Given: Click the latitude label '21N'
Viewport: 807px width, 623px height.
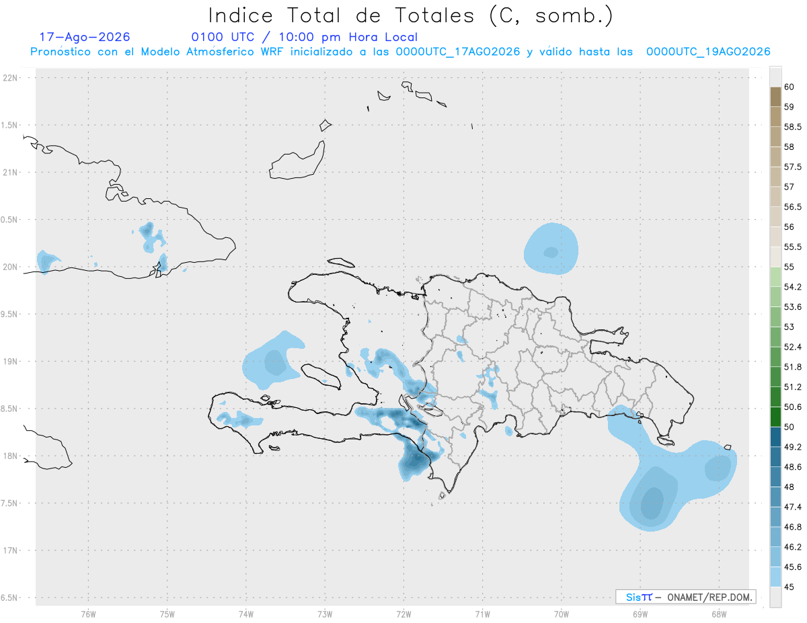Looking at the screenshot, I should [10, 172].
